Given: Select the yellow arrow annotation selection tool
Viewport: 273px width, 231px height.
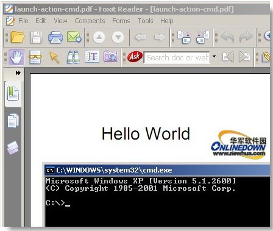Looking at the screenshot, I should (x=54, y=57).
